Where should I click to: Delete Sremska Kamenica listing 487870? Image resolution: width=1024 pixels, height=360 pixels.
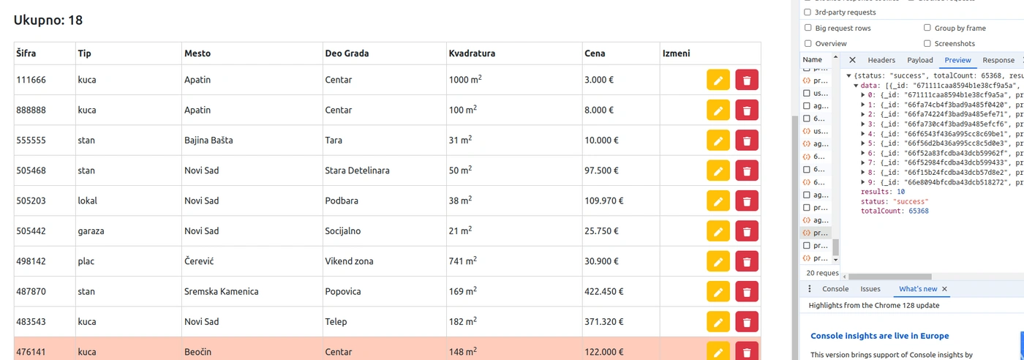pos(747,293)
